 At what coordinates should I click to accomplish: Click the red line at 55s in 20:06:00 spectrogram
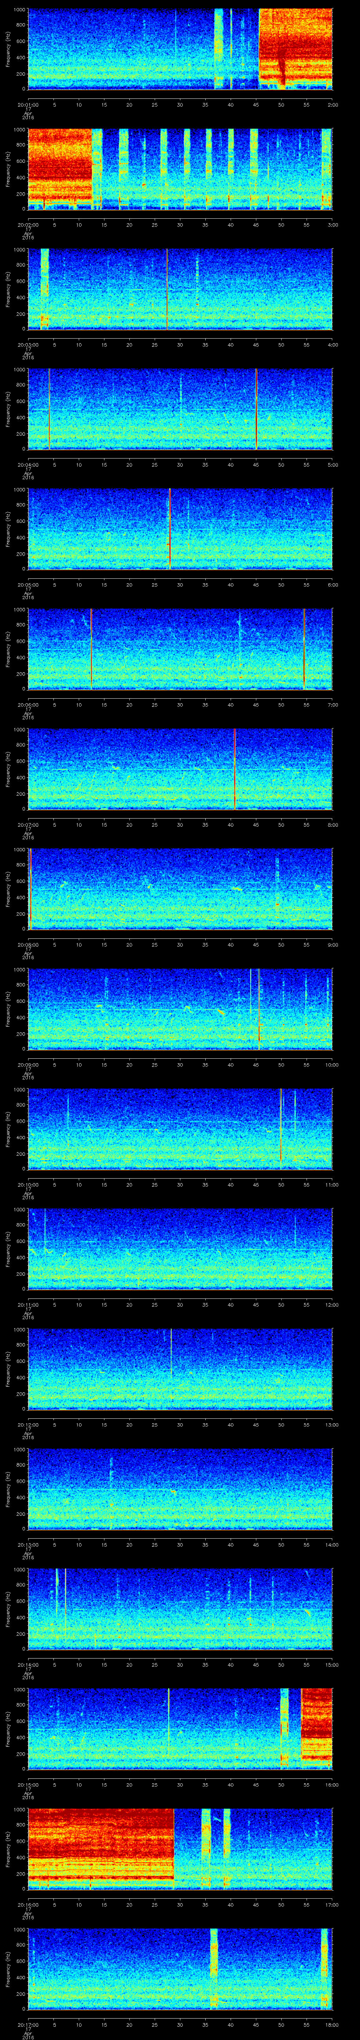[304, 649]
